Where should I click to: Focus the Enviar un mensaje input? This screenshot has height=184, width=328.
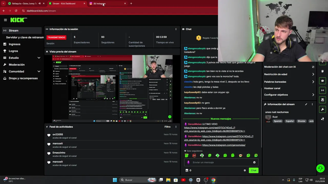[221, 162]
